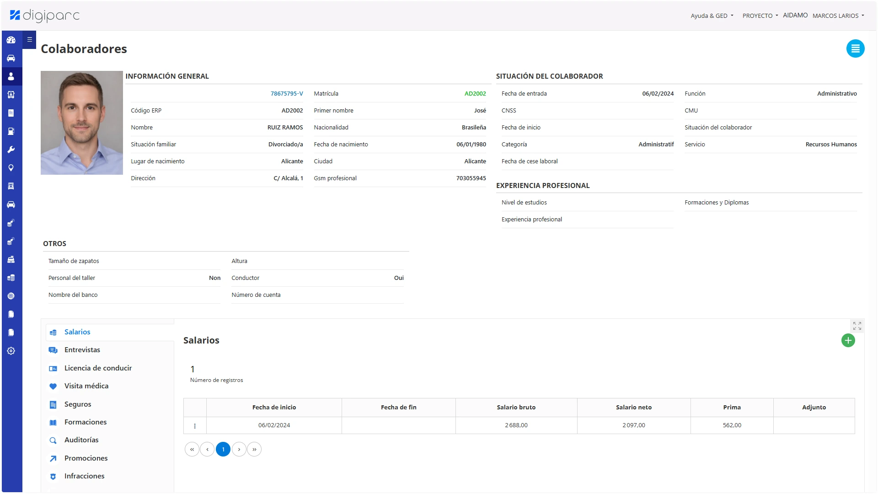Click the green add salary button
This screenshot has height=494, width=878.
848,340
